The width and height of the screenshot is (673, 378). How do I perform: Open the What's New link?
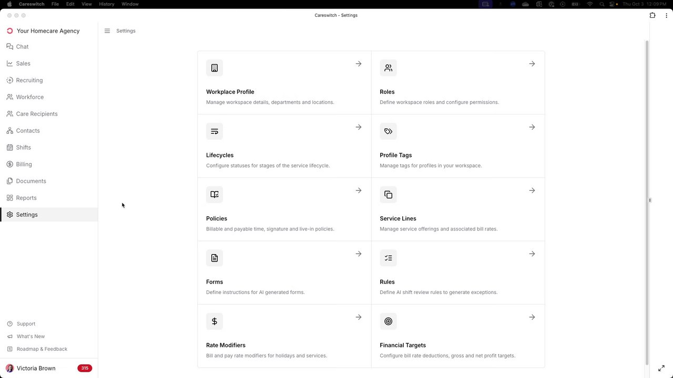(x=30, y=337)
